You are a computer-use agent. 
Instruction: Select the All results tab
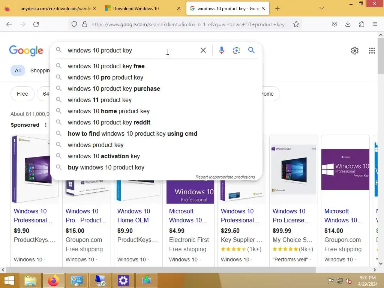click(x=18, y=71)
